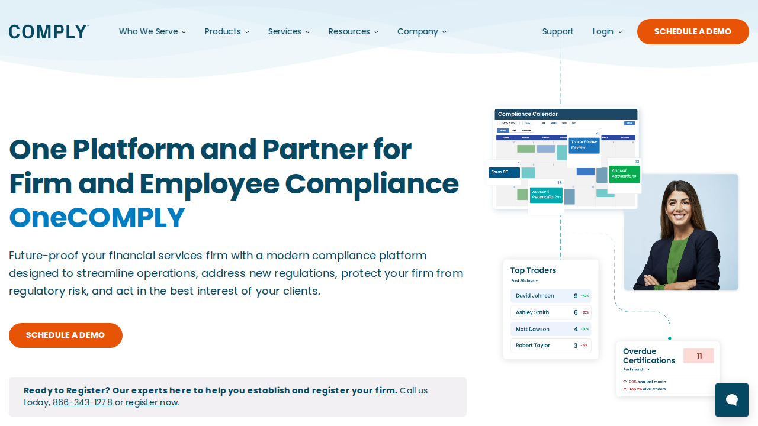Expand the Services chevron
Screen dimensions: 758x426
307,32
